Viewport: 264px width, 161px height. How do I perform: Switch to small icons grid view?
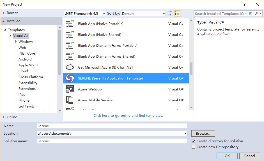(x=170, y=13)
